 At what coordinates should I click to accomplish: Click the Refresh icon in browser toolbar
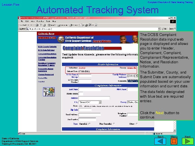point(41,25)
